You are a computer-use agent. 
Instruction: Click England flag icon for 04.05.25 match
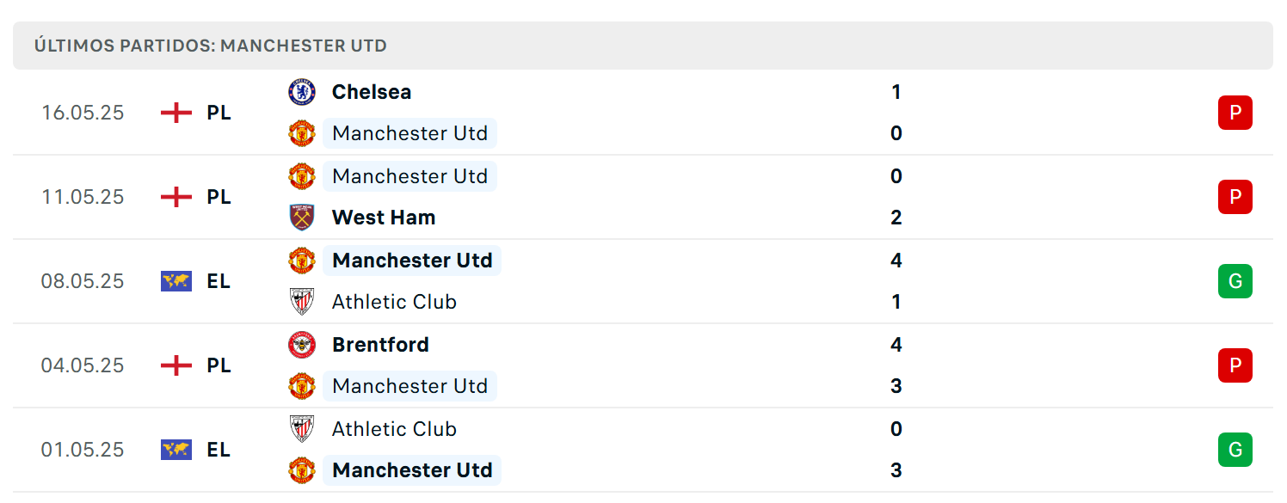click(176, 365)
